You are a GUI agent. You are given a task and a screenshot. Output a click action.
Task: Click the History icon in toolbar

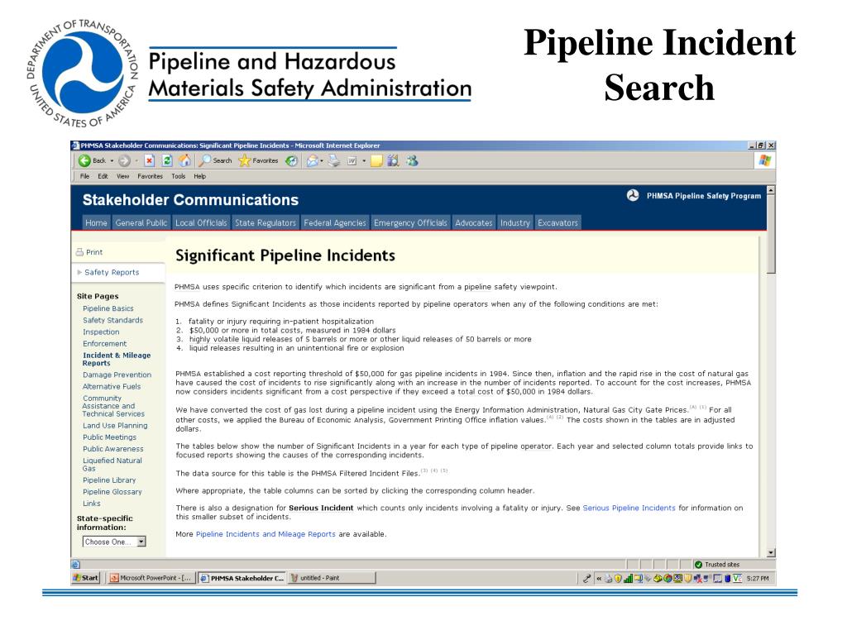coord(292,161)
